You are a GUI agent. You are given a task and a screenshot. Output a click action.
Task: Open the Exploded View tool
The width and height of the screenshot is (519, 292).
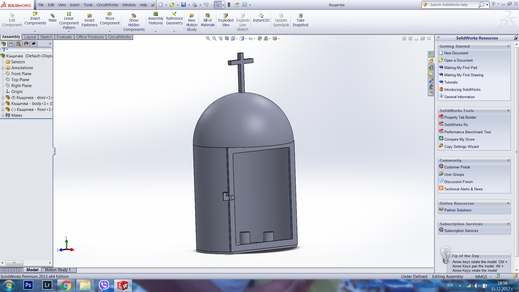[226, 20]
